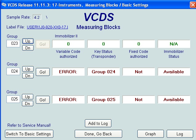Click the VCDS car icon in title bar
Image resolution: width=196 pixels, height=140 pixels.
pos(4,5)
